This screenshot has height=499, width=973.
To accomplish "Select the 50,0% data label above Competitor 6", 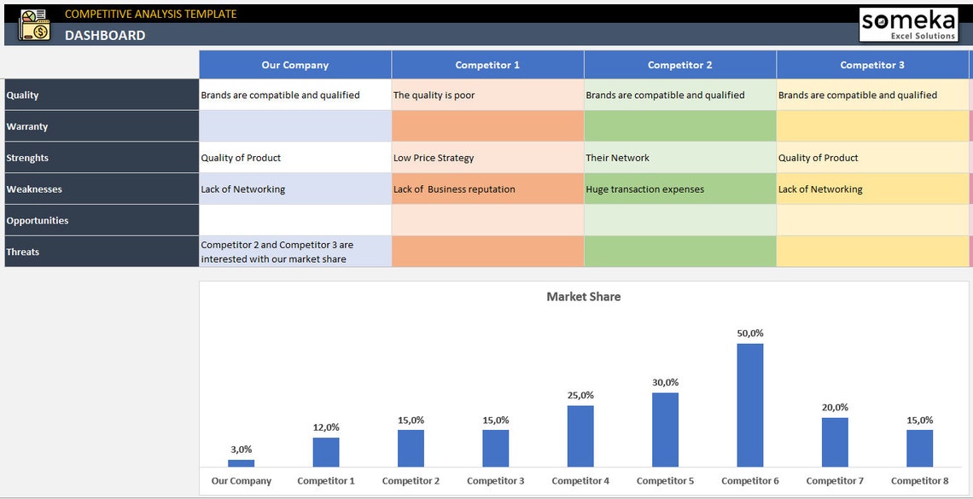I will coord(749,334).
